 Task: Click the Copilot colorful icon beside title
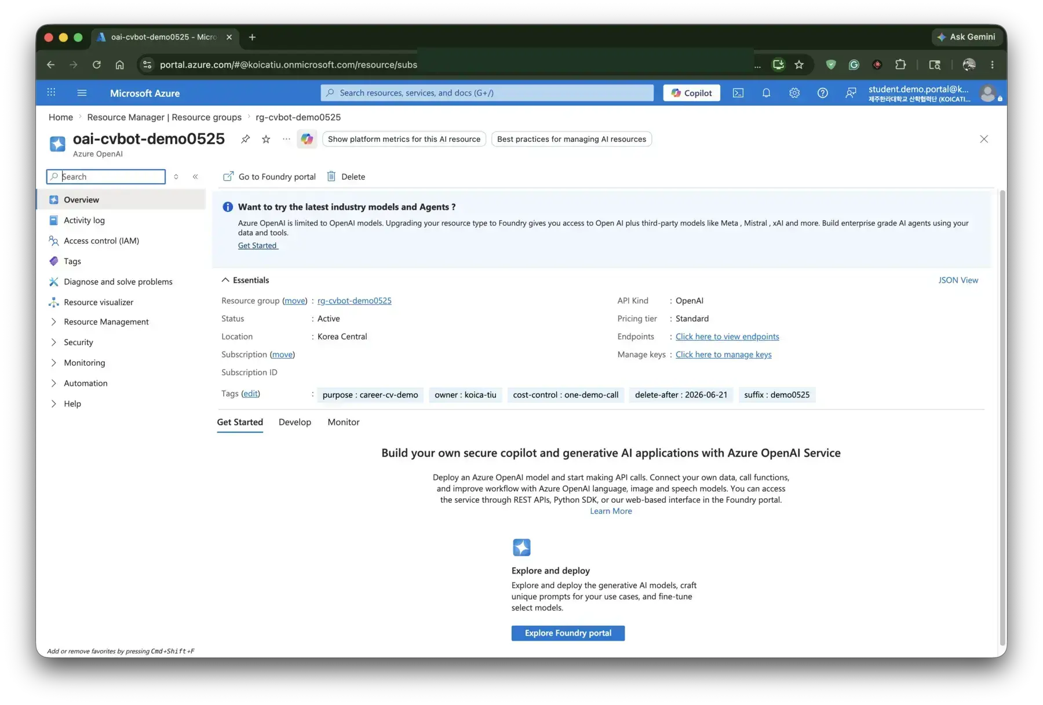pos(307,139)
